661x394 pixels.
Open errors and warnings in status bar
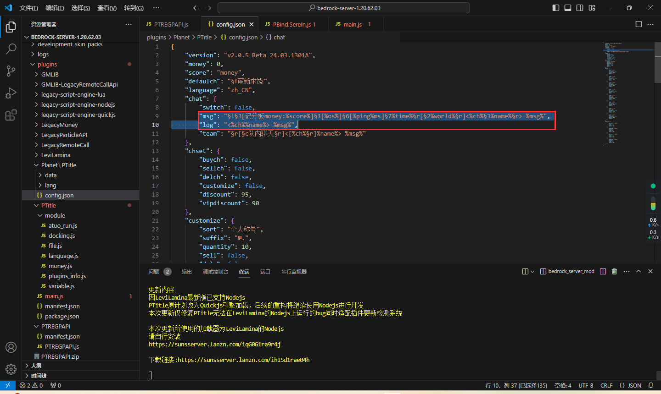click(31, 385)
